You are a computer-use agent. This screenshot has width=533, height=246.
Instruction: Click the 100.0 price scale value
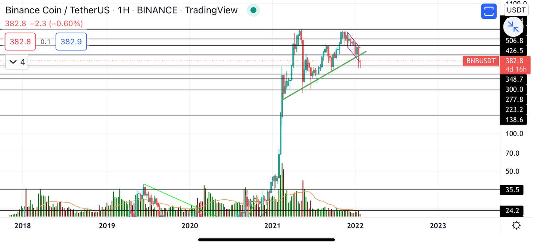514,134
